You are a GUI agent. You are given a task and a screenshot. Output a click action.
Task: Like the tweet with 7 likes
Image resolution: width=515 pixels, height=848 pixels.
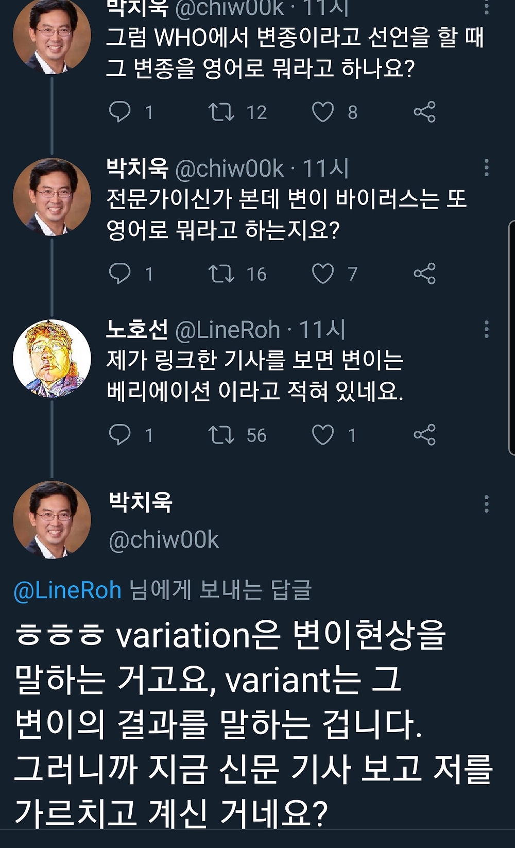click(323, 274)
